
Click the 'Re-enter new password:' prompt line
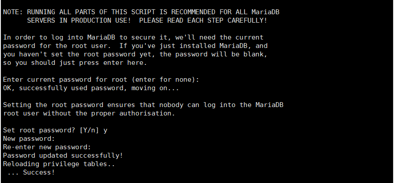[x=47, y=147]
